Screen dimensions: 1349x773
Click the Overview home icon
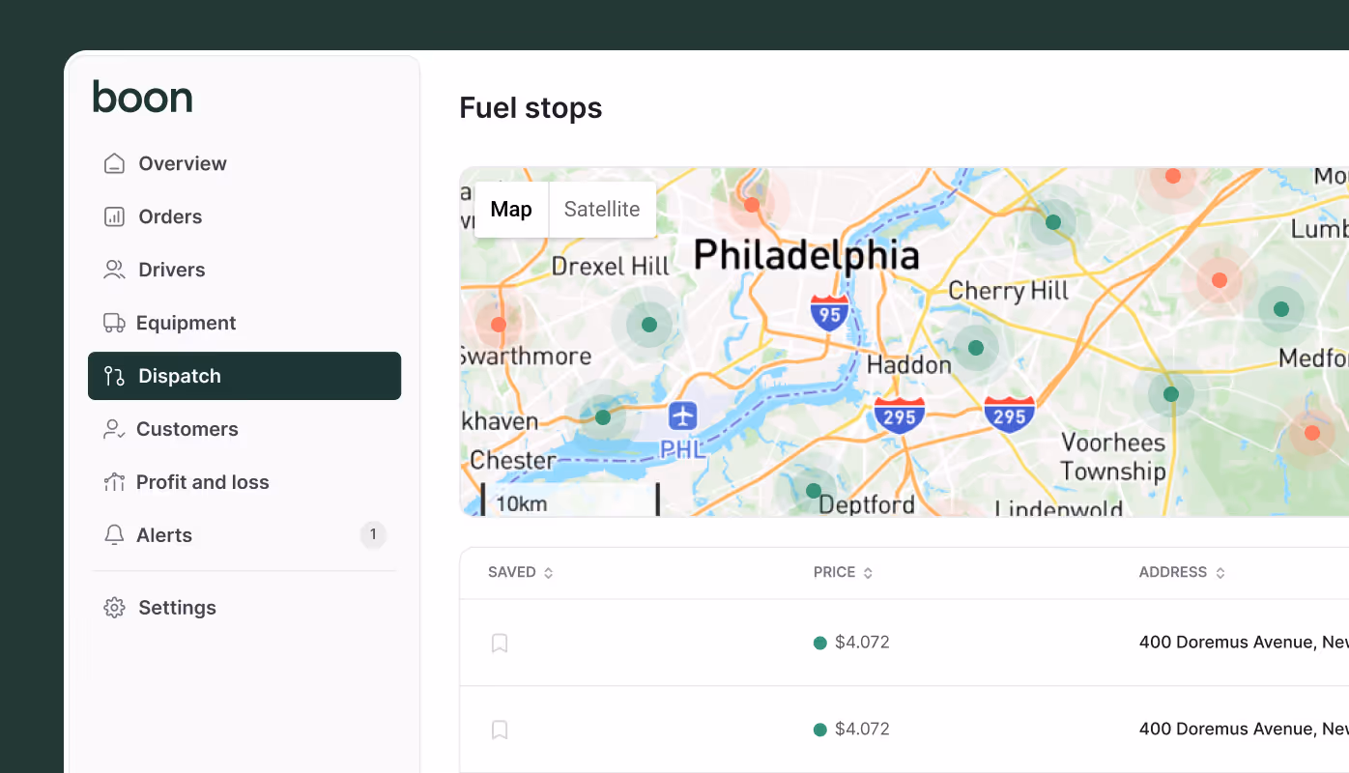click(114, 163)
